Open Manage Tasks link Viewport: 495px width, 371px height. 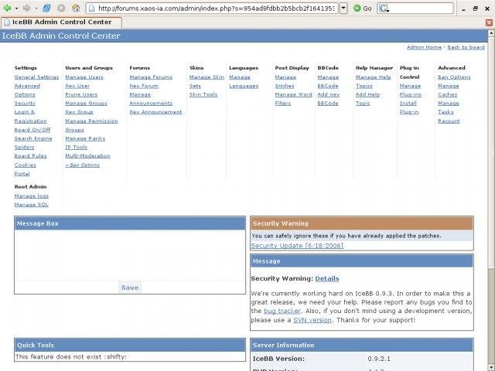tap(449, 107)
